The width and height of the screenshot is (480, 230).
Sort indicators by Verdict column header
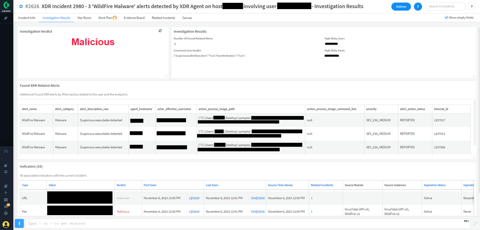[x=121, y=185]
